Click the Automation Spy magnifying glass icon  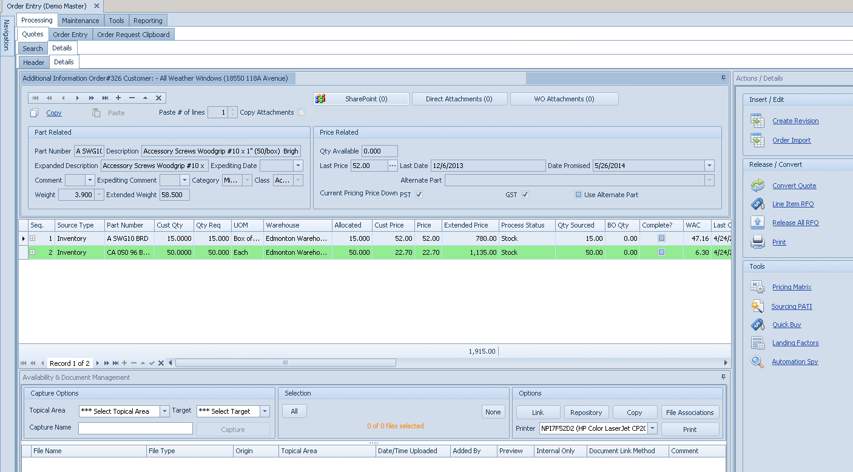[x=757, y=361]
